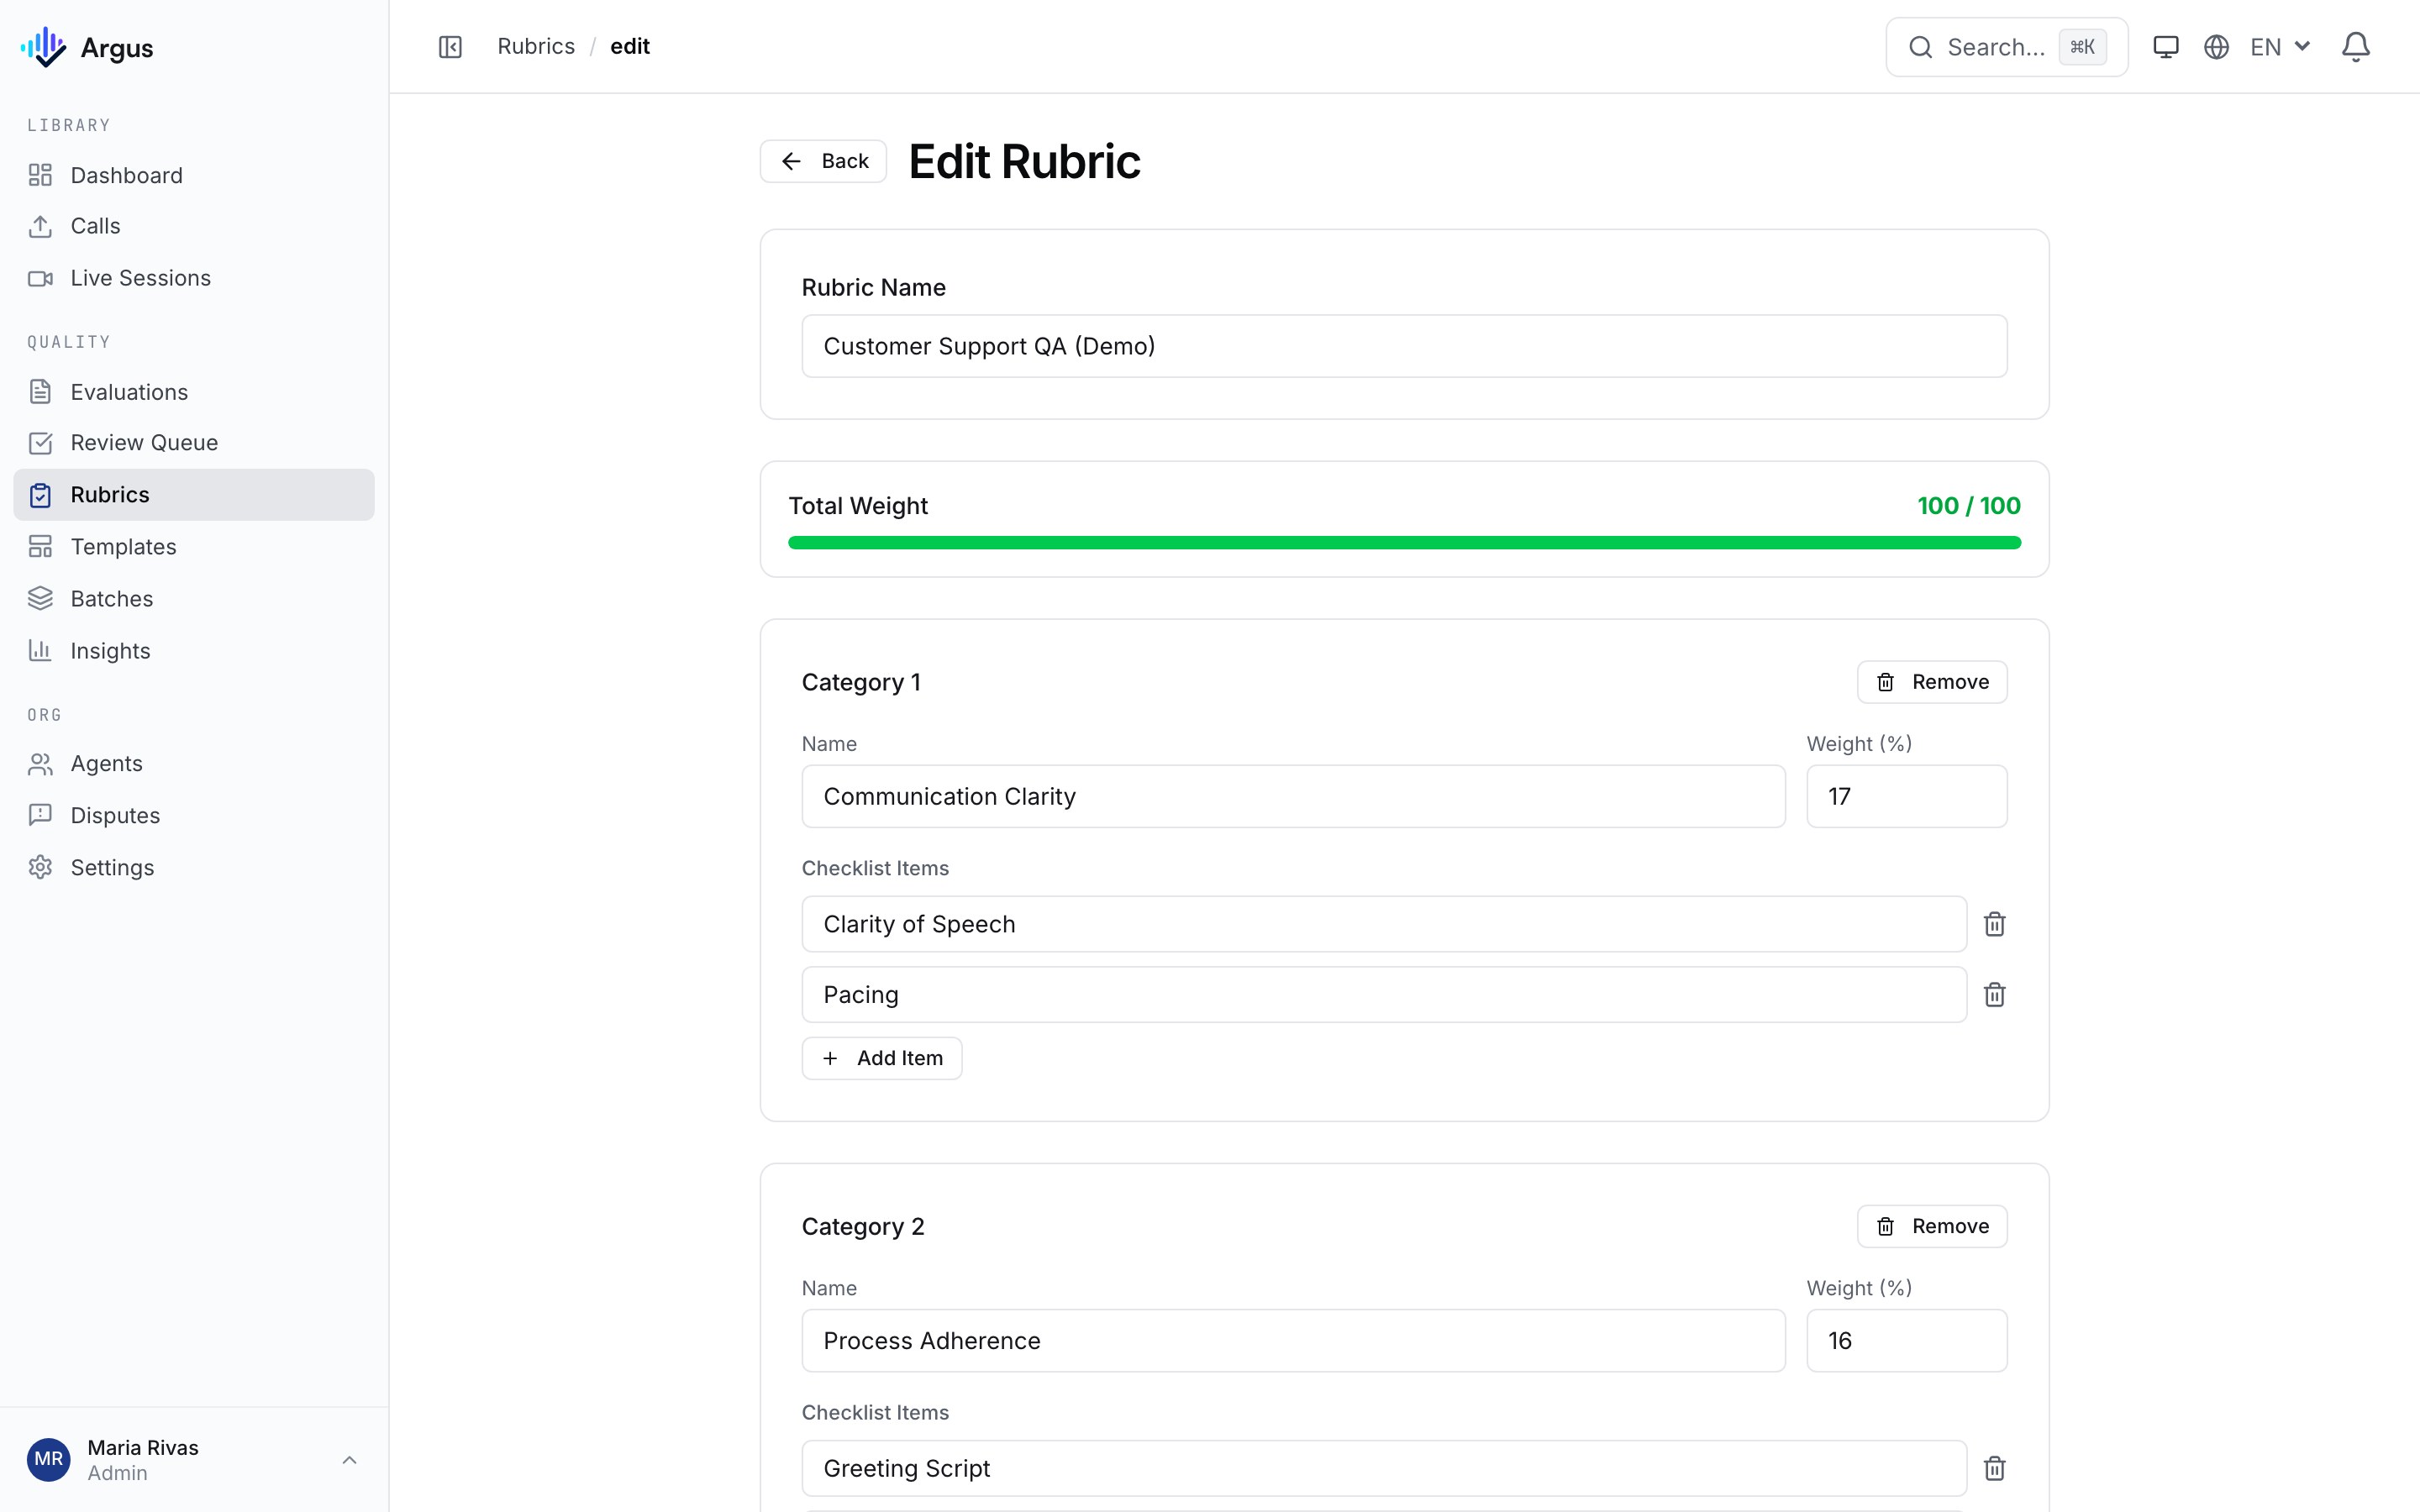This screenshot has width=2420, height=1512.
Task: Remove Category 1
Action: click(x=1931, y=682)
